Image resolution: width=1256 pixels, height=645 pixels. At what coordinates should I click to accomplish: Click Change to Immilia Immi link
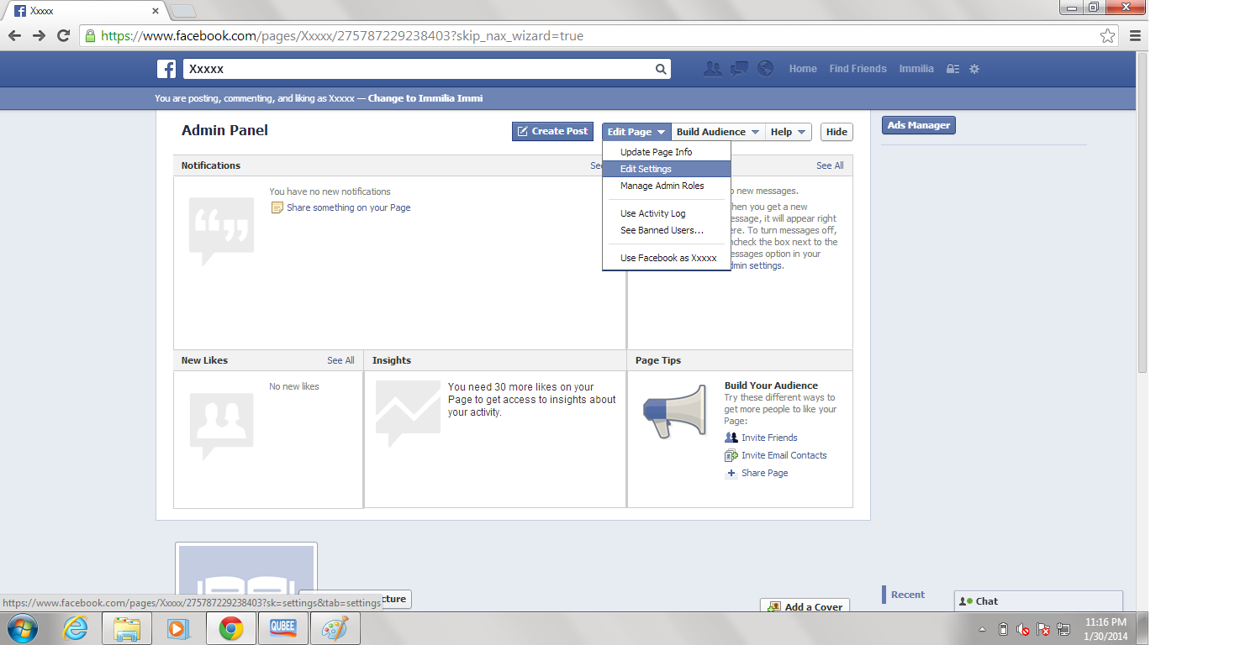click(x=425, y=98)
